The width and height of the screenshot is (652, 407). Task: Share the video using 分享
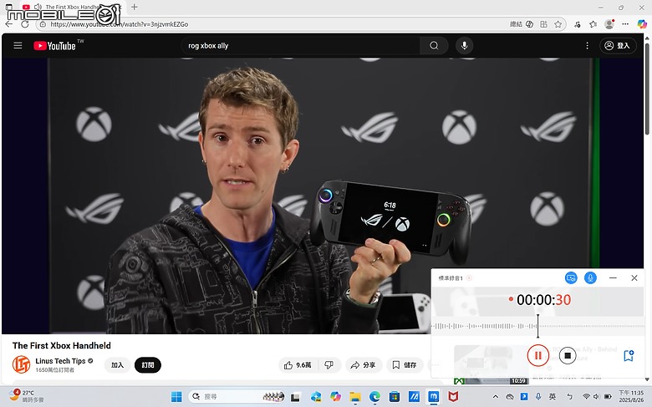[x=364, y=365]
